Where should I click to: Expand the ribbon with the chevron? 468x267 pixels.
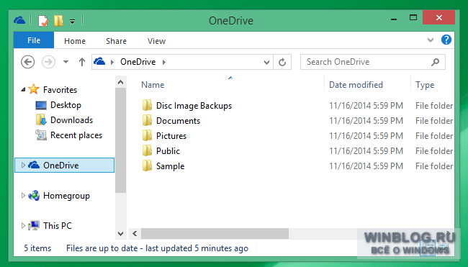431,40
